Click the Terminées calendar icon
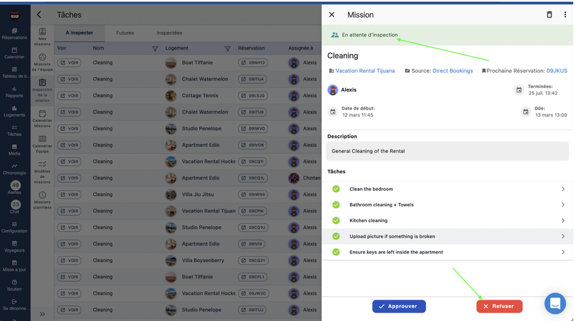575x321 pixels. pos(519,89)
